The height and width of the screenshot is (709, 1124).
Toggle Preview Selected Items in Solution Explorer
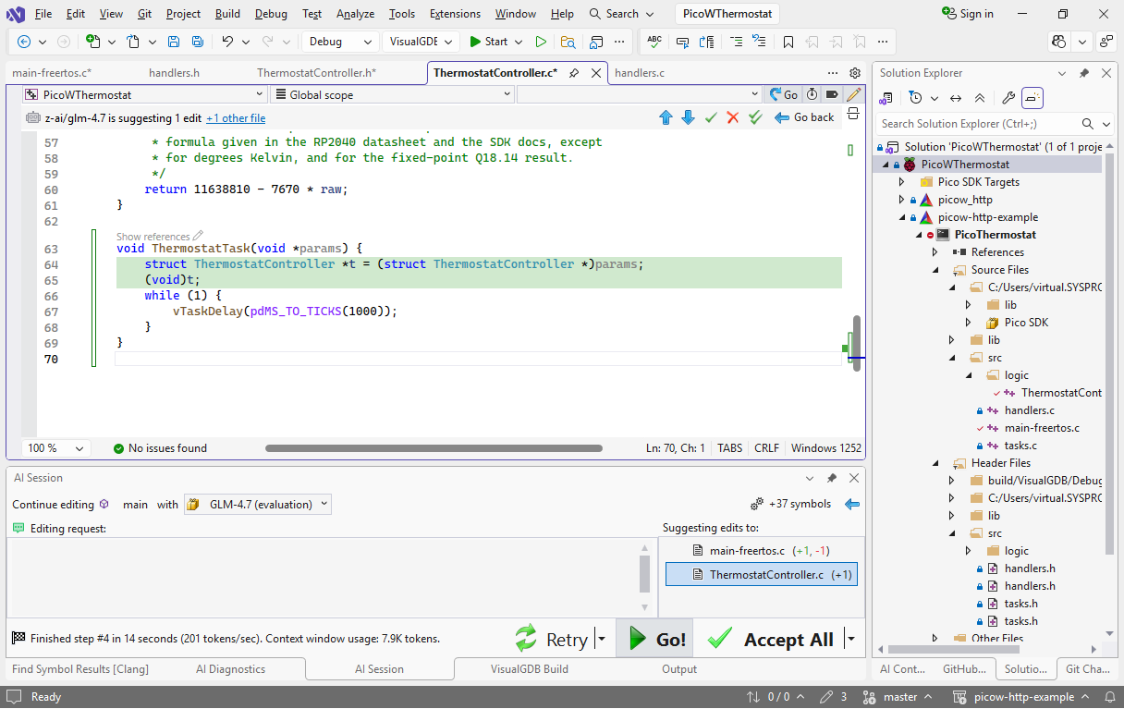(1032, 97)
